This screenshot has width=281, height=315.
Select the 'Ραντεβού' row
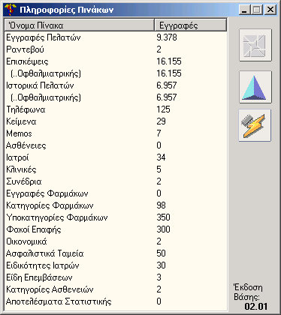click(x=116, y=49)
